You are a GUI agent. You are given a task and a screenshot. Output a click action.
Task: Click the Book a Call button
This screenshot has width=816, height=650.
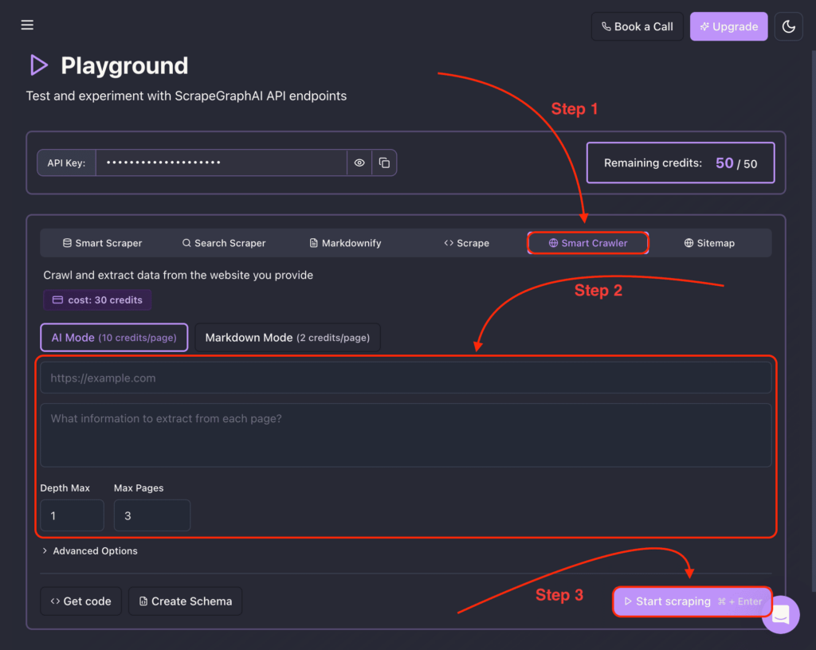point(637,26)
